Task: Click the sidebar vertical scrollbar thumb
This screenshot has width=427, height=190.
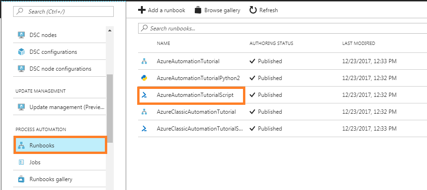Action: [x=110, y=108]
